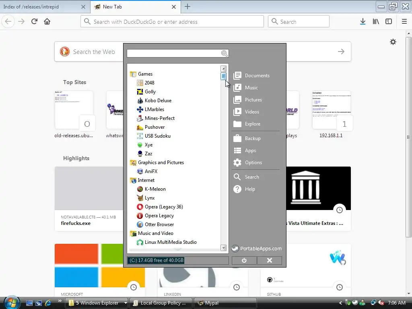Close the New Tab browser tab
Viewport: 412px width, 309px height.
coord(174,7)
